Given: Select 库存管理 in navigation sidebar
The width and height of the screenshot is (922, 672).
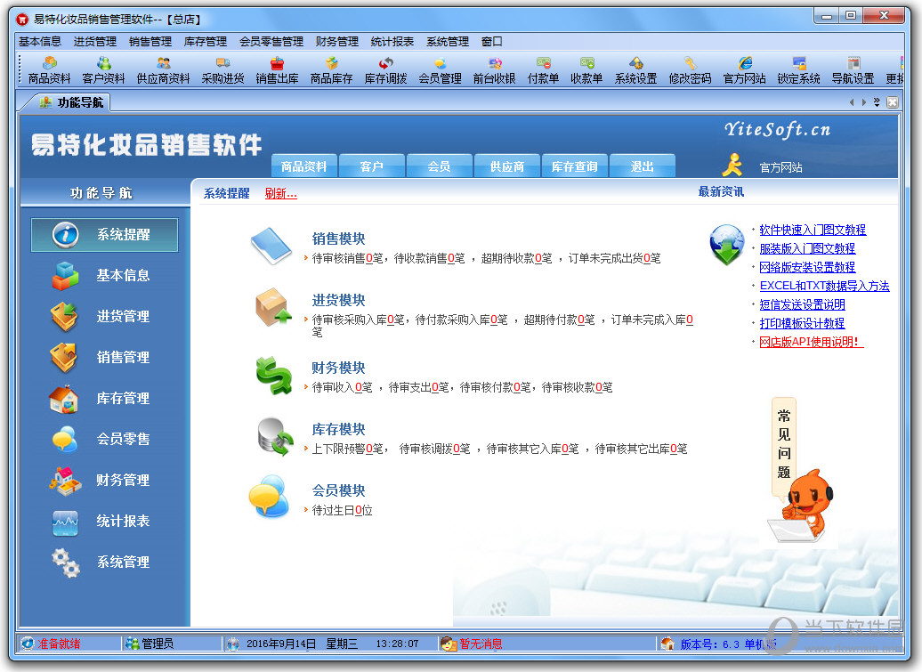Looking at the screenshot, I should pos(105,398).
